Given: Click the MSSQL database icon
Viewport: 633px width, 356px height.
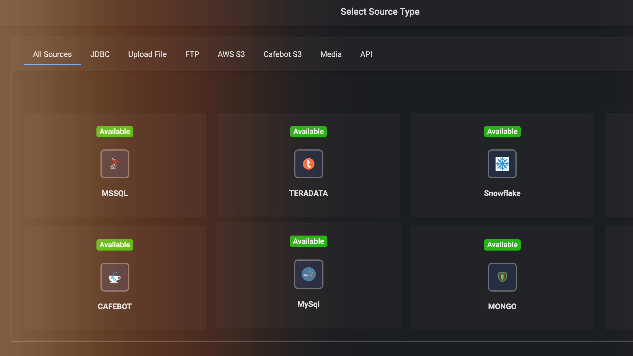Looking at the screenshot, I should (x=115, y=164).
